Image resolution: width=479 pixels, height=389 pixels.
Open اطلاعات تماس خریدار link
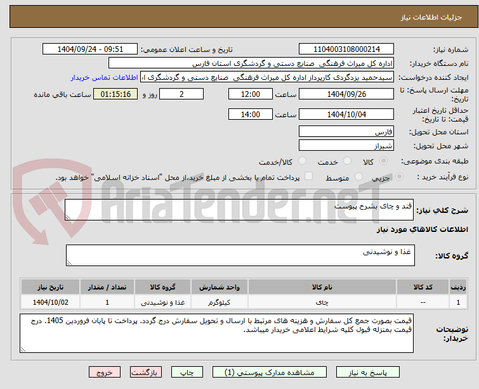(105, 77)
